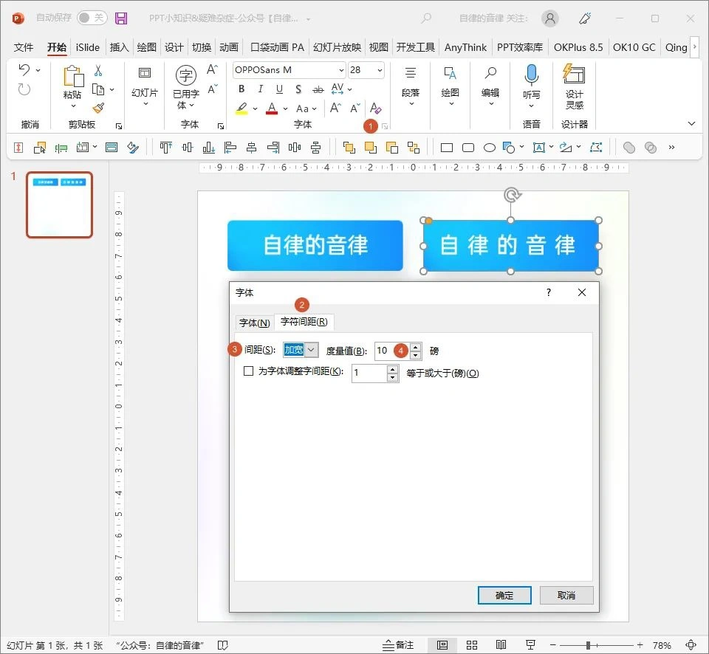Open 设计灵感 design inspiration
709x654 pixels.
click(x=574, y=89)
